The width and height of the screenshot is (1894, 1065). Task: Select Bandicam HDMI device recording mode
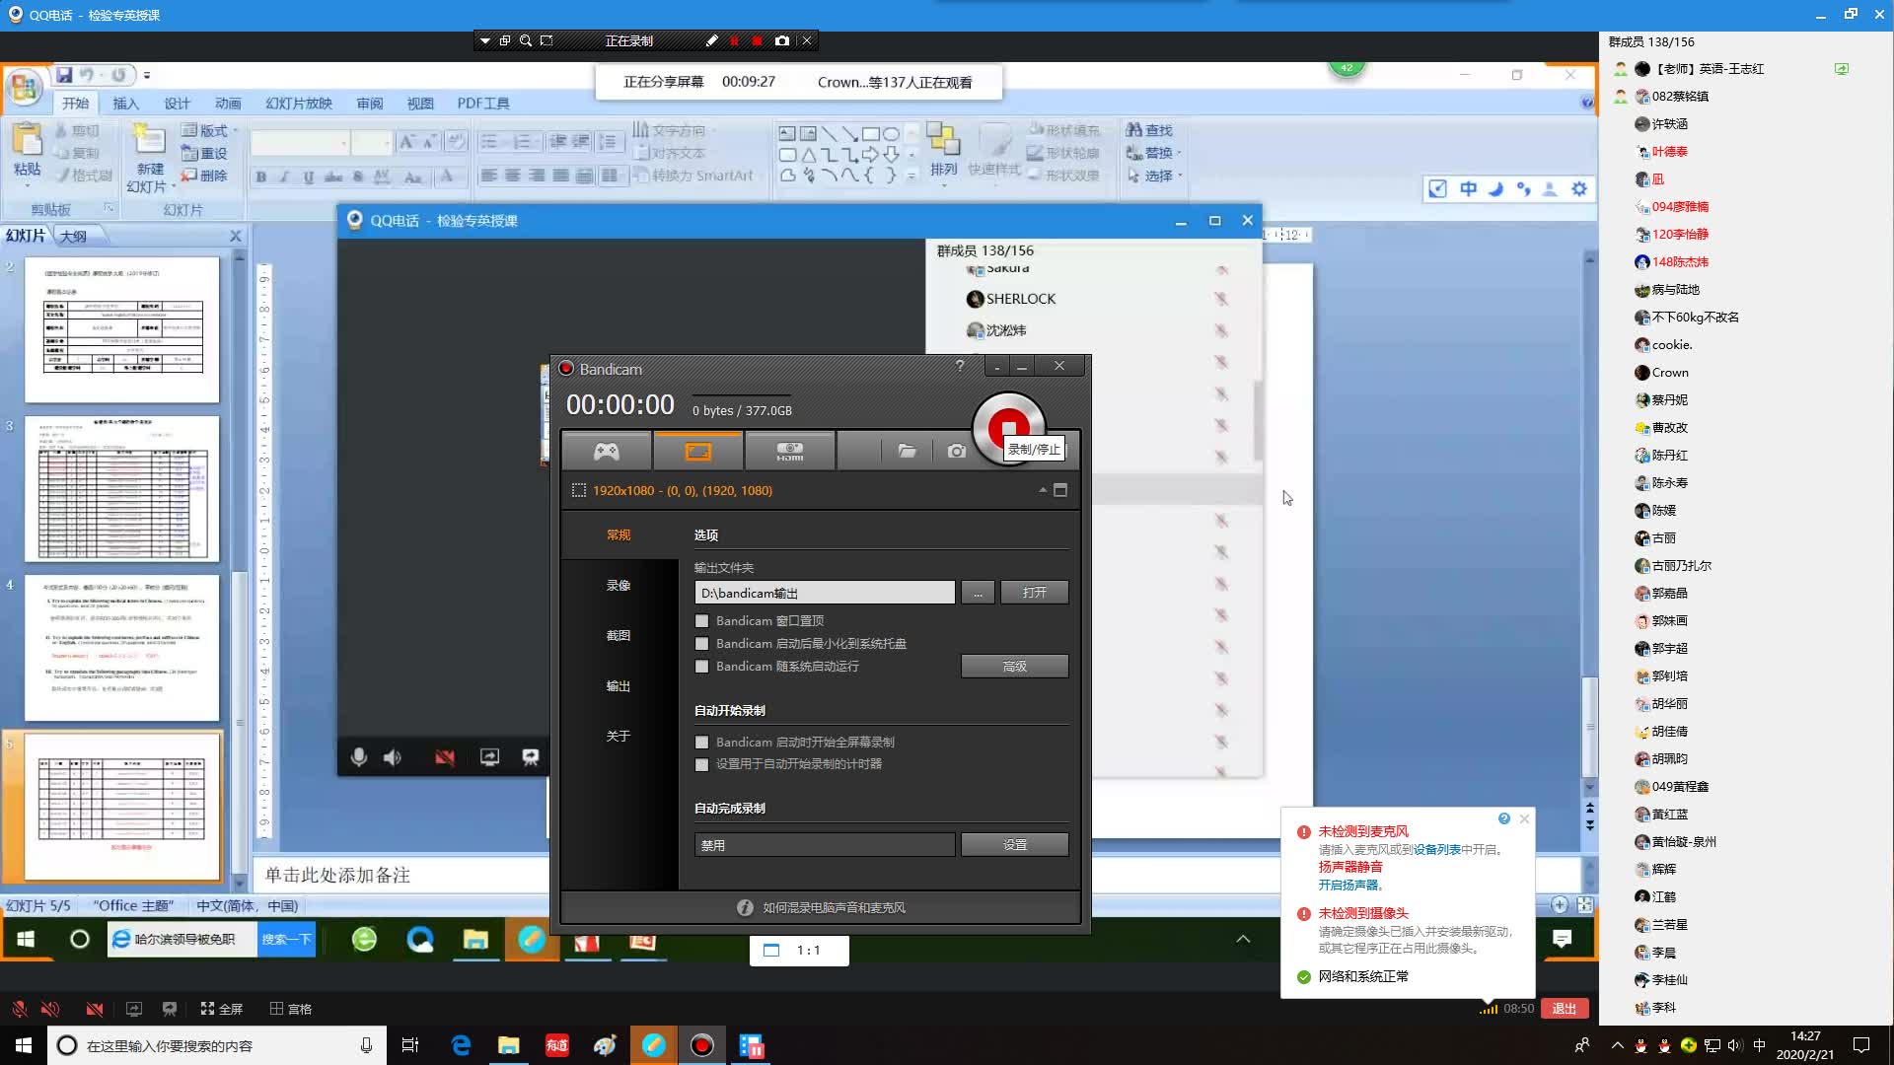point(790,452)
